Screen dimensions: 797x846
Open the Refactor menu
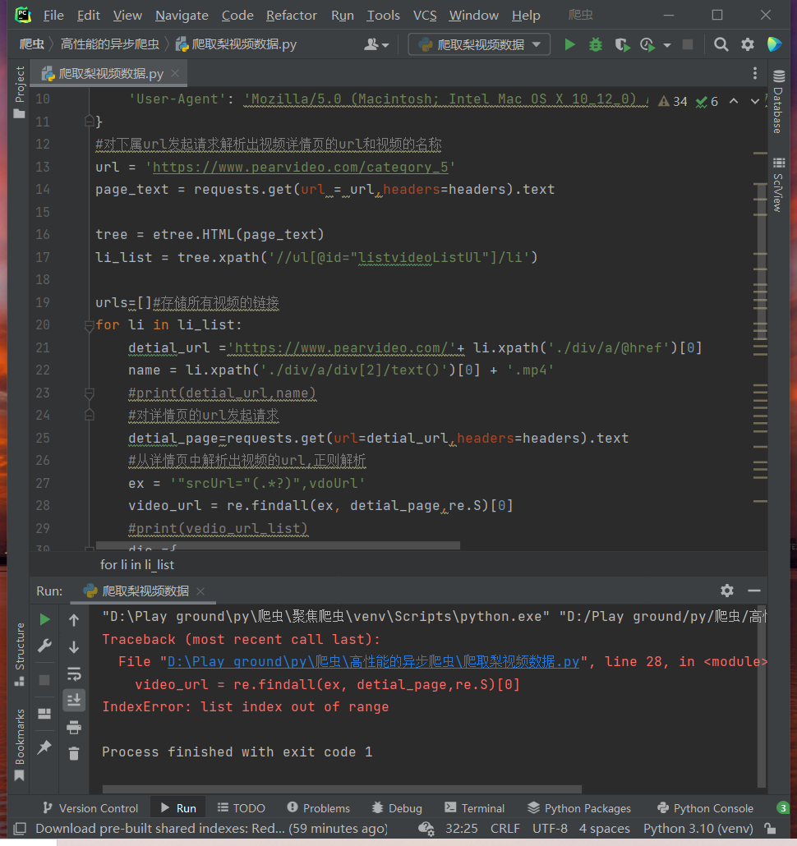pos(291,16)
